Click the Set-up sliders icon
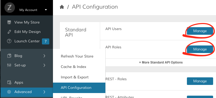This screenshot has height=98, width=216. [9, 65]
